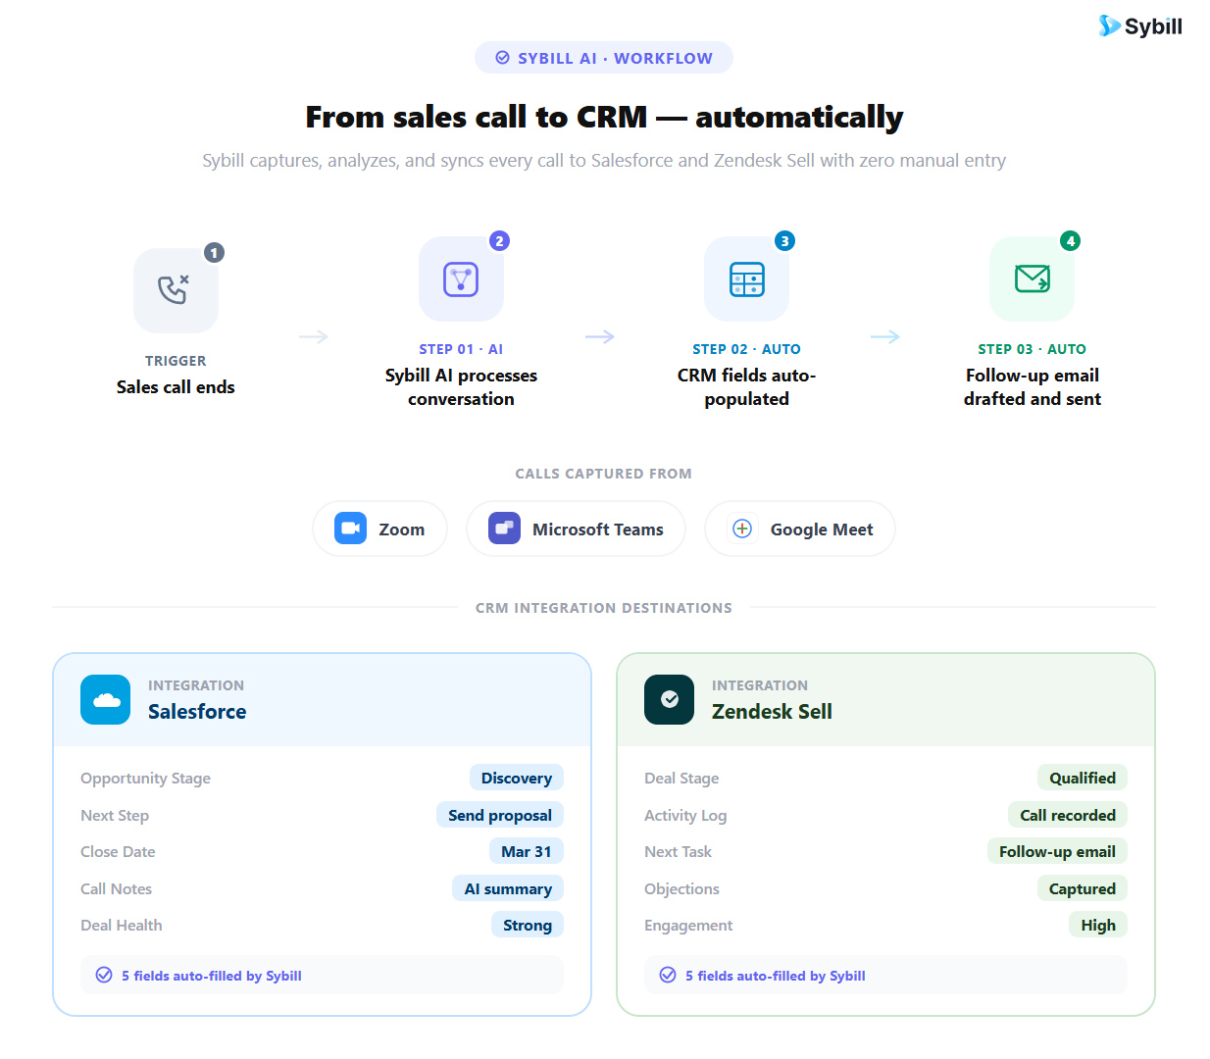
Task: Click the Mar 31 close date value
Action: pos(527,851)
